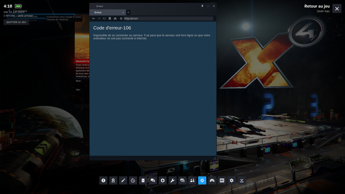
Task: Click the Code d'erreur-106 heading
Action: click(112, 28)
